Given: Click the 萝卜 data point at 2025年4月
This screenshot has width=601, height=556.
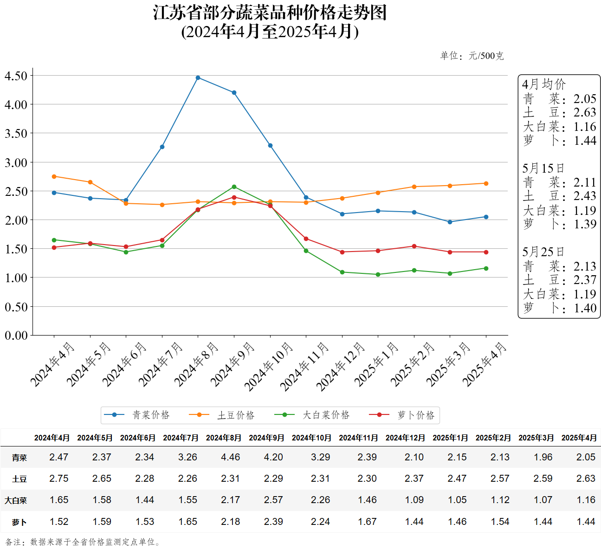Looking at the screenshot, I should coord(486,252).
